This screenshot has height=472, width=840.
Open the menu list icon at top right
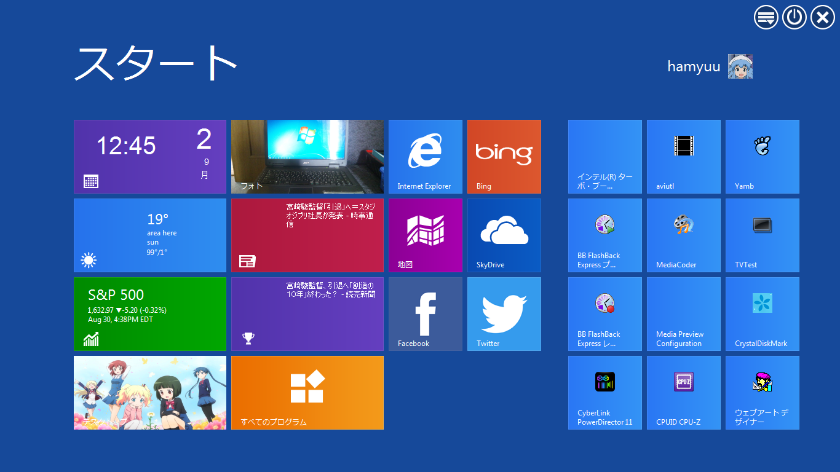766,17
